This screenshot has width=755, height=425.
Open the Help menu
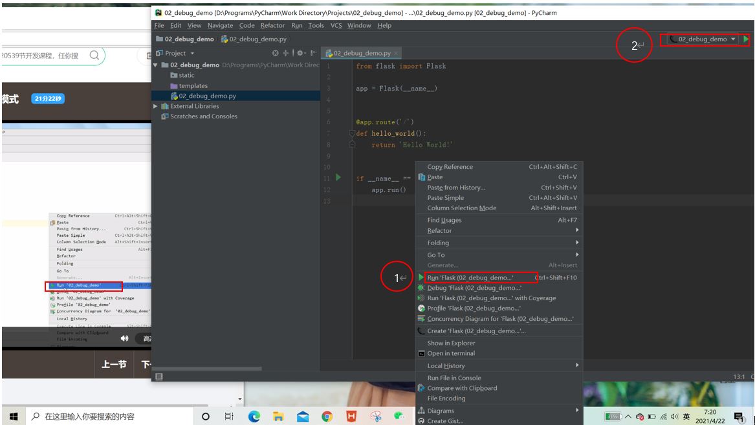384,25
